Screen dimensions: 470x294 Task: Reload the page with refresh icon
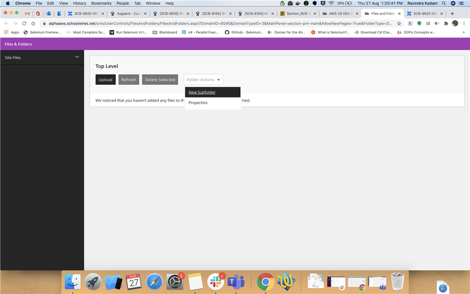[24, 24]
